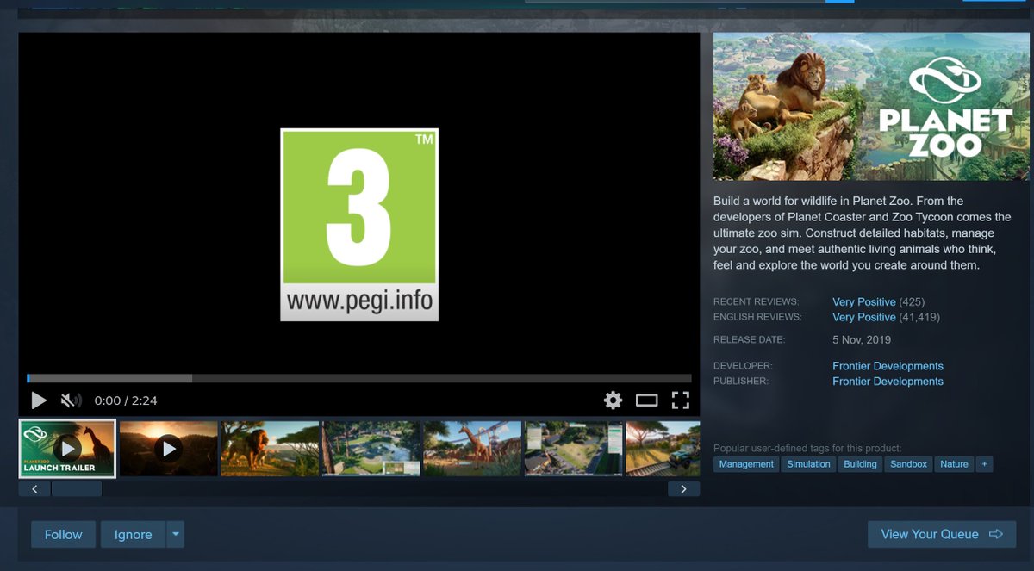Follow the Planet Zoo game
The image size is (1034, 571).
[x=64, y=534]
